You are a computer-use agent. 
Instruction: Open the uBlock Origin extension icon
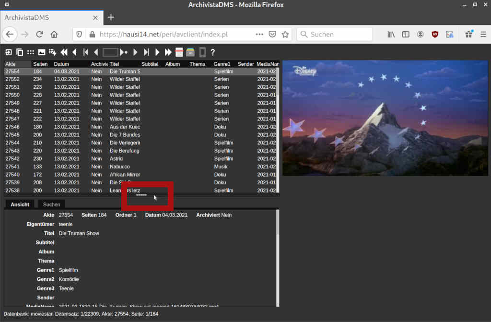click(435, 34)
